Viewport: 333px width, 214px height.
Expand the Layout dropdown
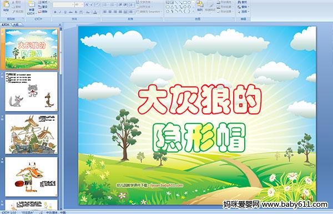pos(44,2)
